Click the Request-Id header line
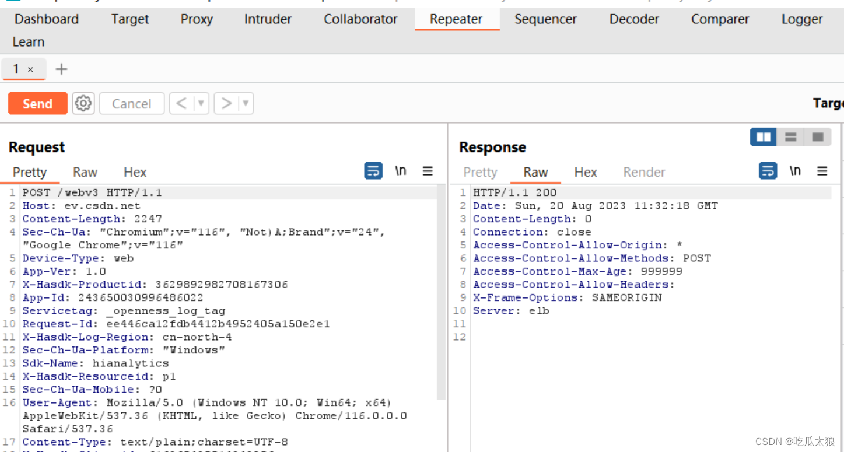The width and height of the screenshot is (844, 452). 176,324
